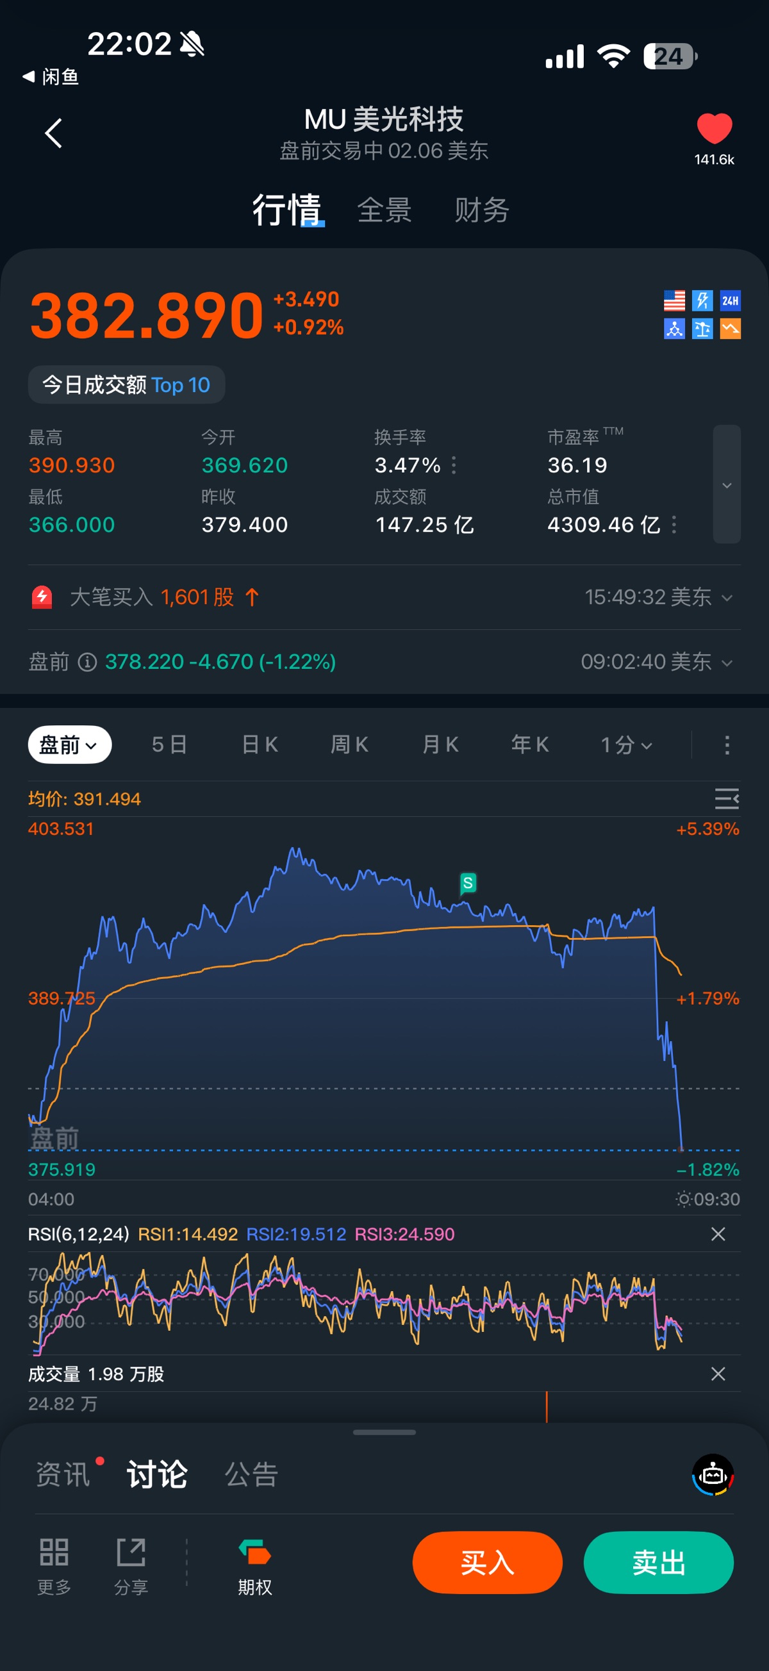Open chart settings list icon
The width and height of the screenshot is (769, 1671).
[x=726, y=798]
